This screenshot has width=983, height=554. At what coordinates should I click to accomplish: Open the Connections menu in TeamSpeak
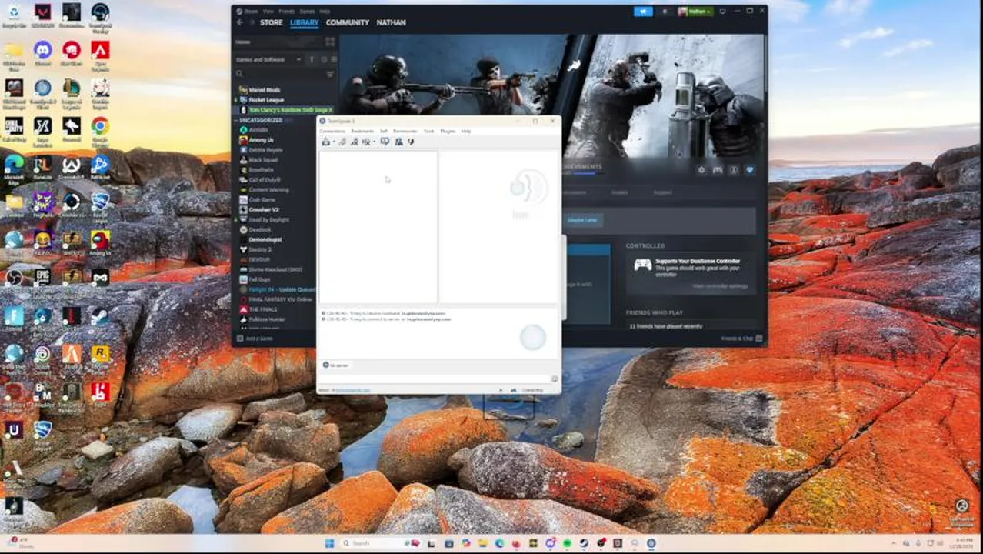332,131
